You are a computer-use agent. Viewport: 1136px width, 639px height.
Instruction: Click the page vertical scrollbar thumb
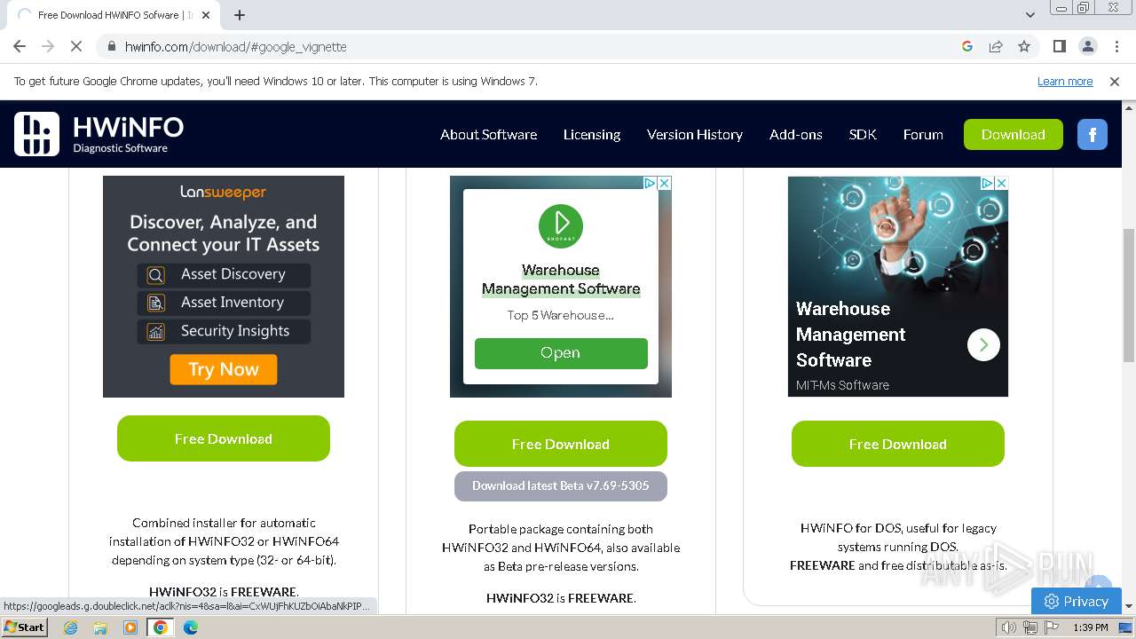click(1129, 295)
